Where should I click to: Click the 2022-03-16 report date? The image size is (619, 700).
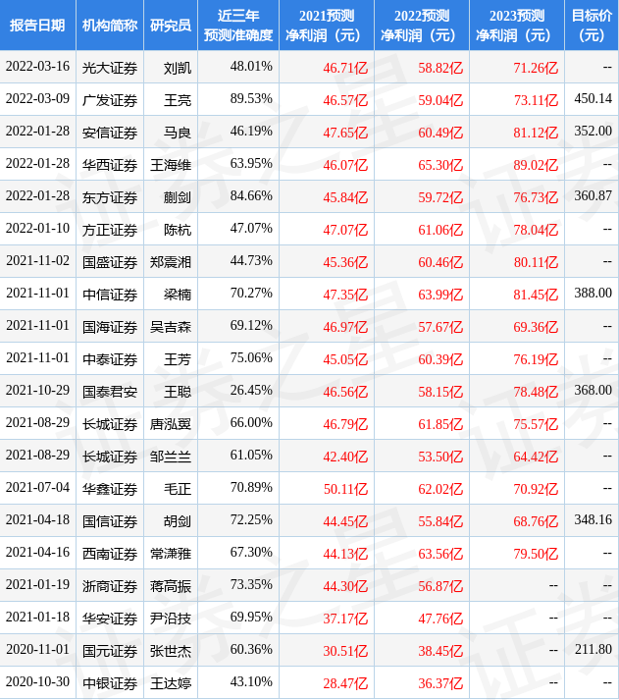coord(37,67)
